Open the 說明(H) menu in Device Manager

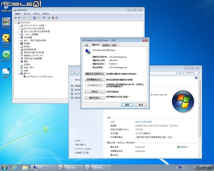[x=46, y=14]
